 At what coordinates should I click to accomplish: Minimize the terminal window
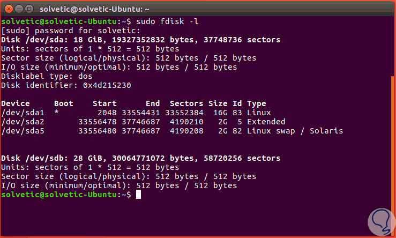pyautogui.click(x=18, y=8)
